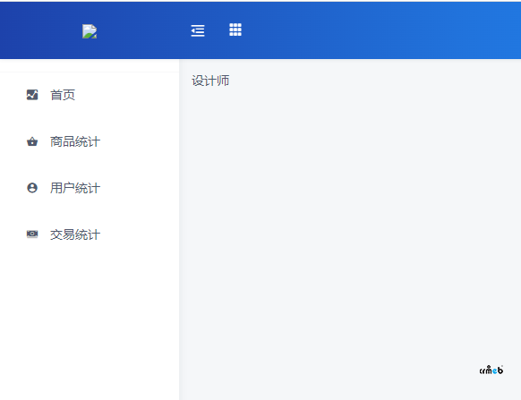Click the crmeb logo at bottom right
521x400 pixels.
[491, 370]
